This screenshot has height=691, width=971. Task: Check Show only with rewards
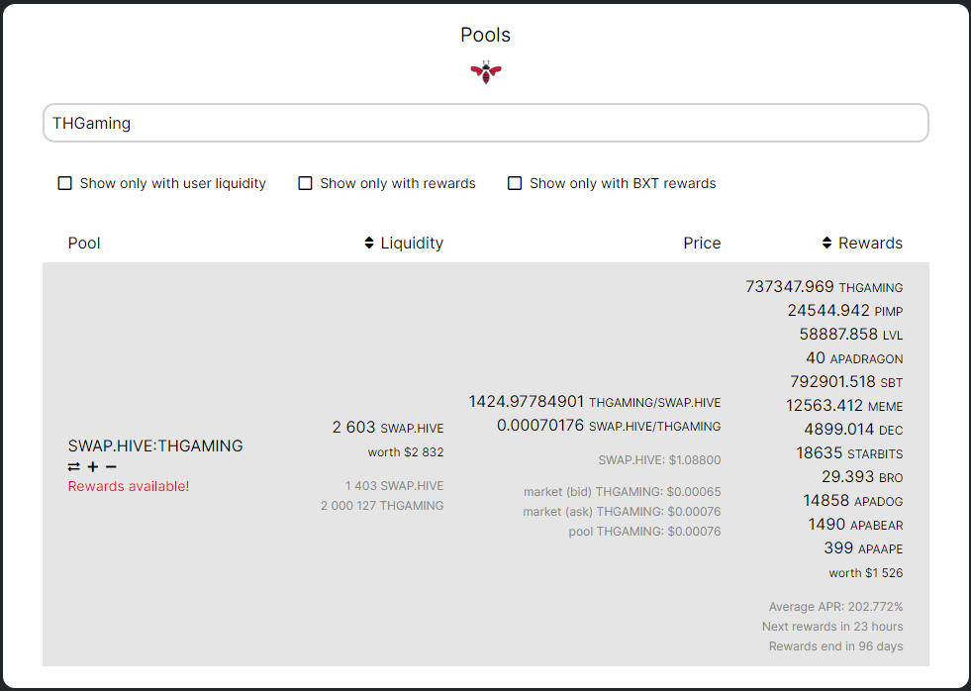[306, 183]
